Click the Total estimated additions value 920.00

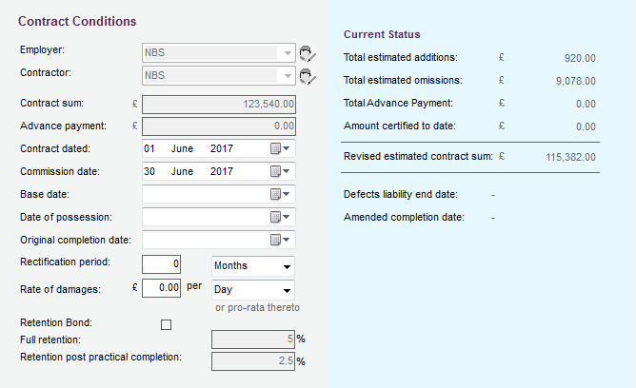(x=580, y=58)
